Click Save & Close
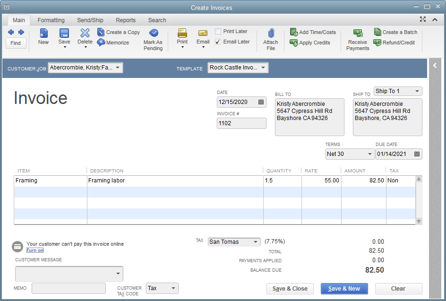The width and height of the screenshot is (446, 301). (290, 289)
